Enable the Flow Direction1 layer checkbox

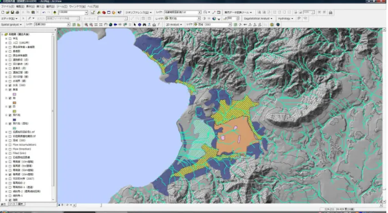10,149
